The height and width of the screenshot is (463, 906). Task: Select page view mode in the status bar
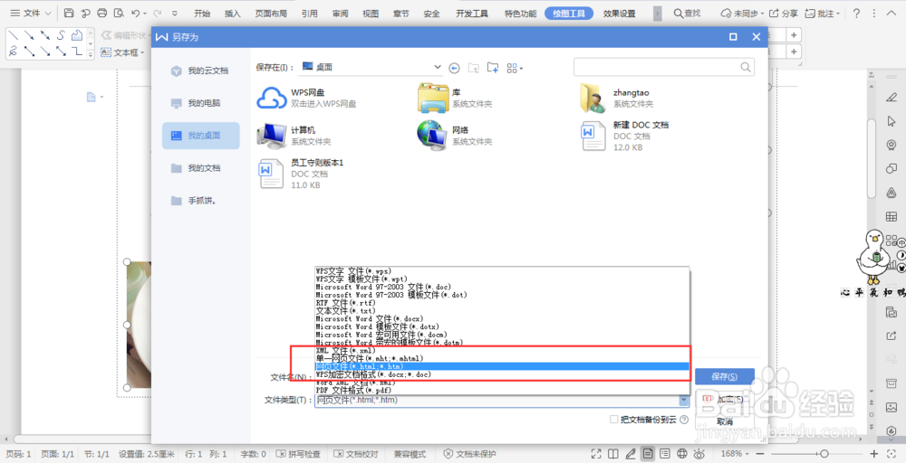click(648, 454)
